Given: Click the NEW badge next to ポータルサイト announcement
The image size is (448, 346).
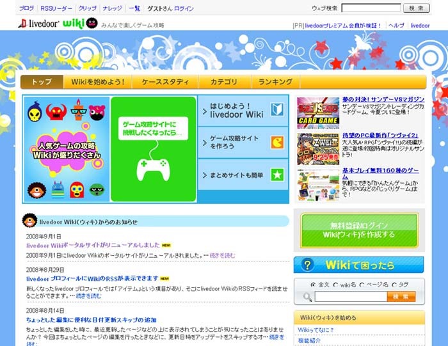Looking at the screenshot, I should (166, 245).
